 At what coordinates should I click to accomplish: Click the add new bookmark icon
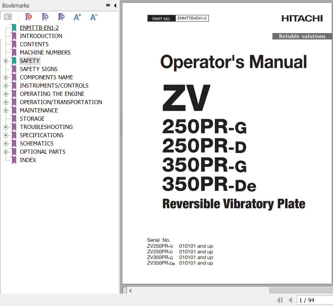coord(45,17)
